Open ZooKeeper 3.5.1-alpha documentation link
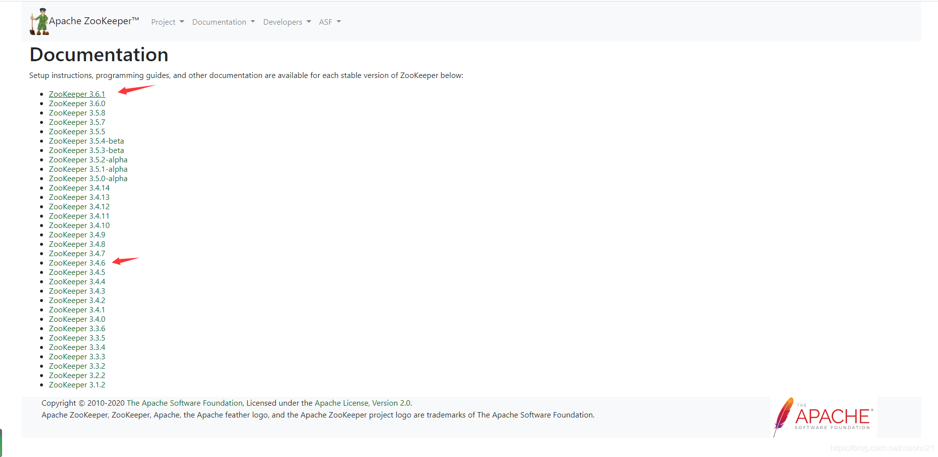 pos(88,169)
